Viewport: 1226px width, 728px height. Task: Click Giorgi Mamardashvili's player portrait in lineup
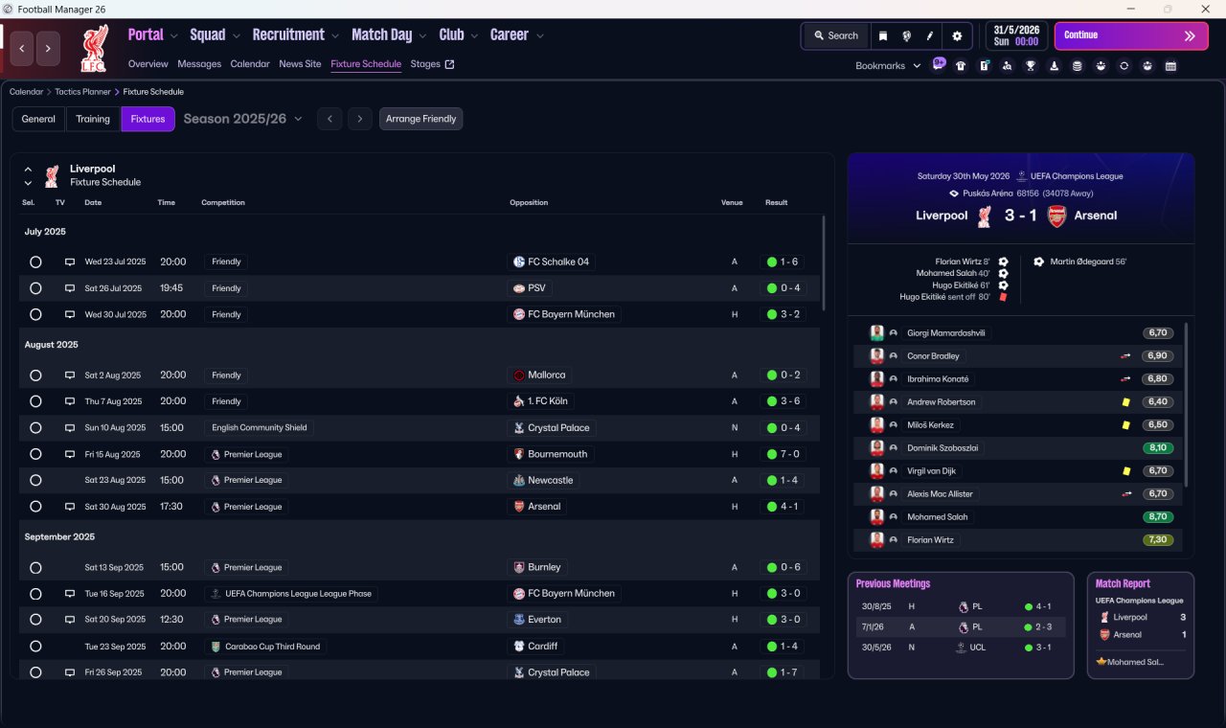pos(876,333)
